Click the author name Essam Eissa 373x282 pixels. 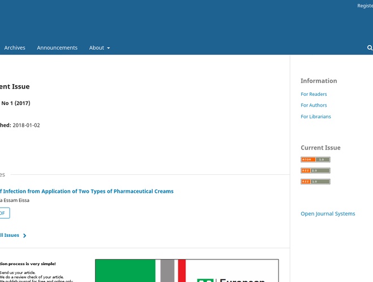[x=15, y=200]
